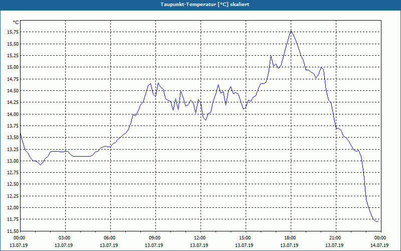This screenshot has width=401, height=251.
Task: Select the '14,00' y-axis label
Action: coord(13,114)
